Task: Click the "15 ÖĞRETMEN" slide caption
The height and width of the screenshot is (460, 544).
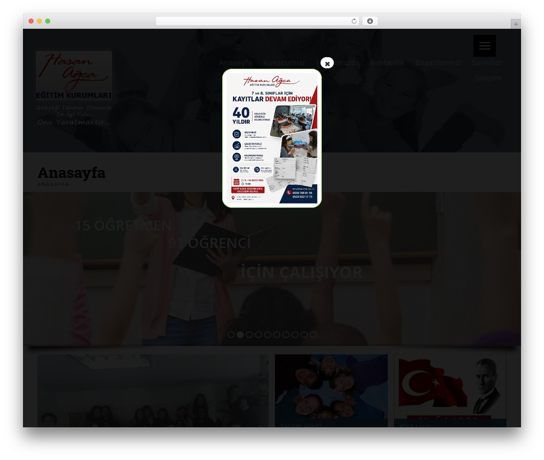Action: tap(123, 225)
